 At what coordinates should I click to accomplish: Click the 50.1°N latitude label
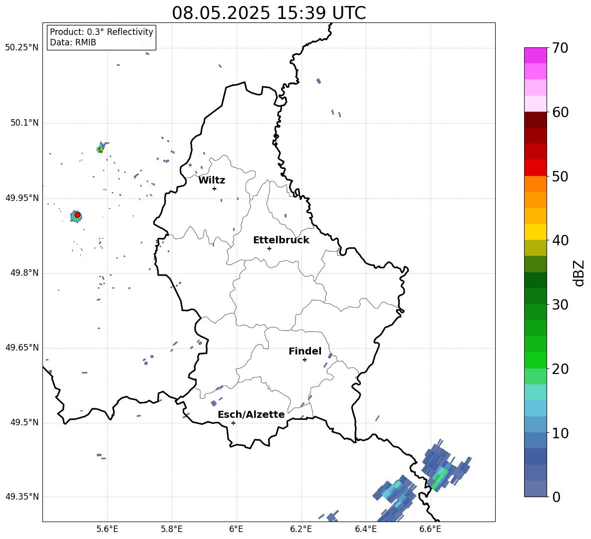(24, 123)
